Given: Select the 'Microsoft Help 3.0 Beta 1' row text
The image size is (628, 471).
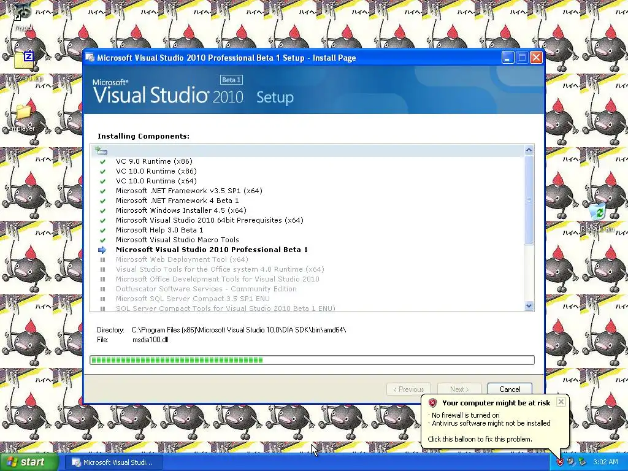Looking at the screenshot, I should (159, 230).
